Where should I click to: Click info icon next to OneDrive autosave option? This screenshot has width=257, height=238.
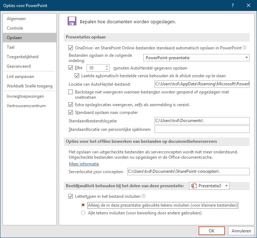(244, 48)
